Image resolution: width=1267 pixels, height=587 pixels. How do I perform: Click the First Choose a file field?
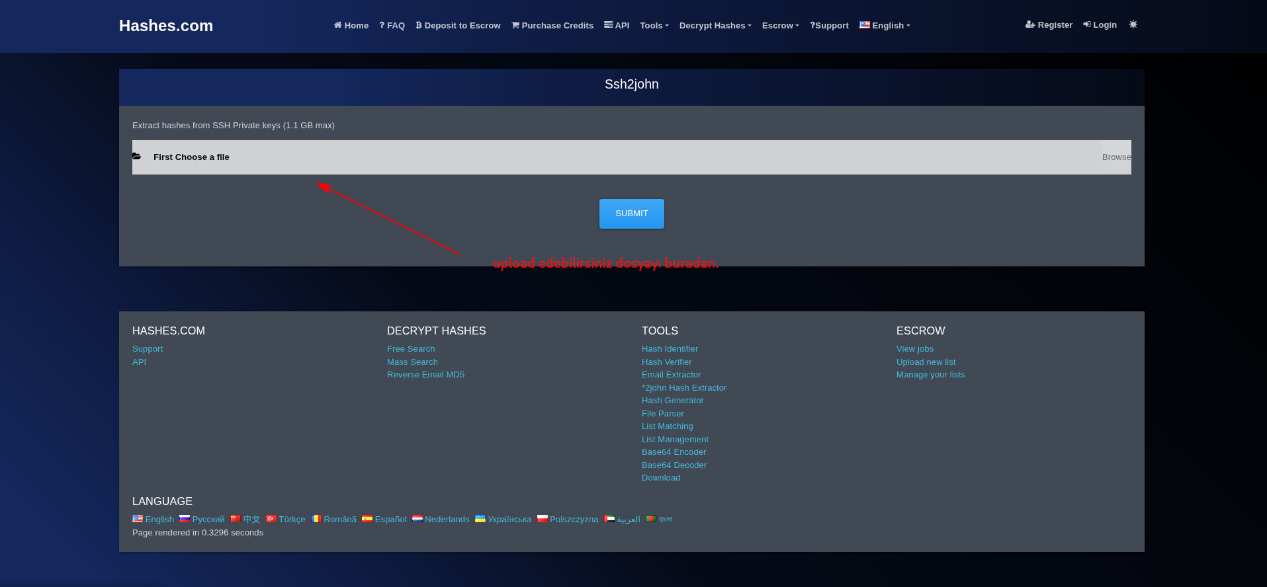coord(632,157)
